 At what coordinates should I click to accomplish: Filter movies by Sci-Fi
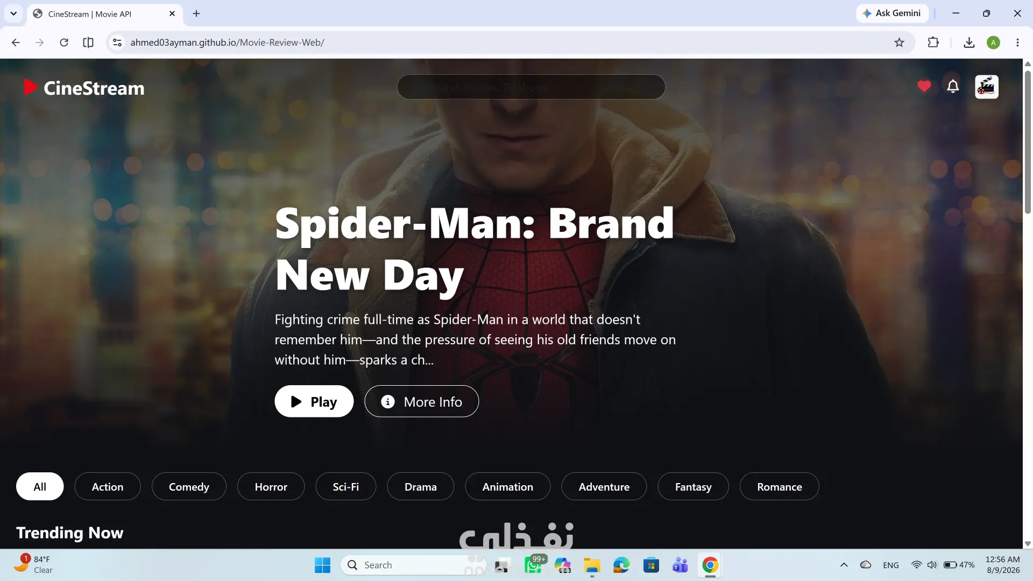click(346, 487)
